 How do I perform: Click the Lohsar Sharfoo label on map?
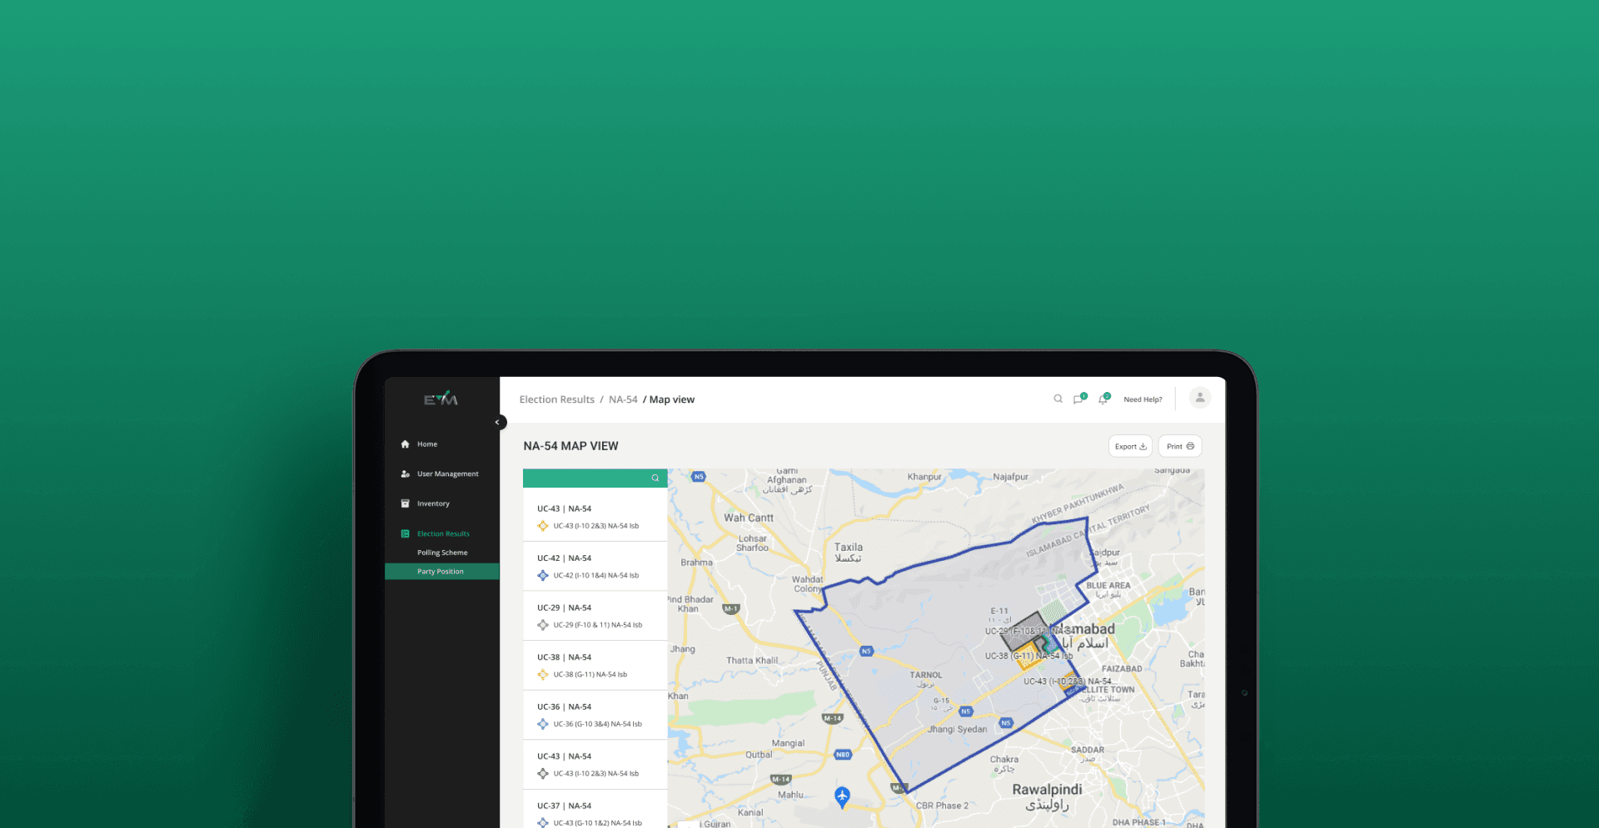tap(752, 543)
